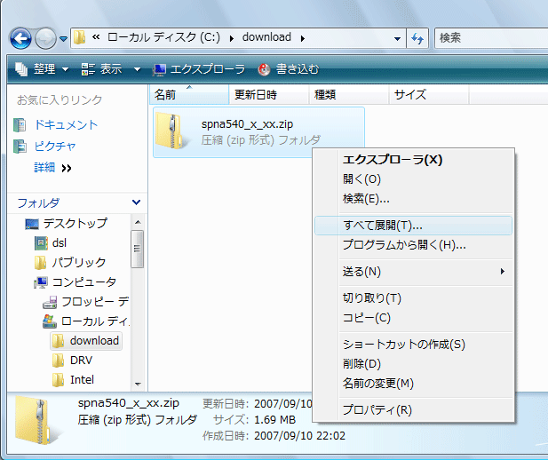This screenshot has width=548, height=460.
Task: Select コンピュータ in the folder tree
Action: click(x=84, y=282)
